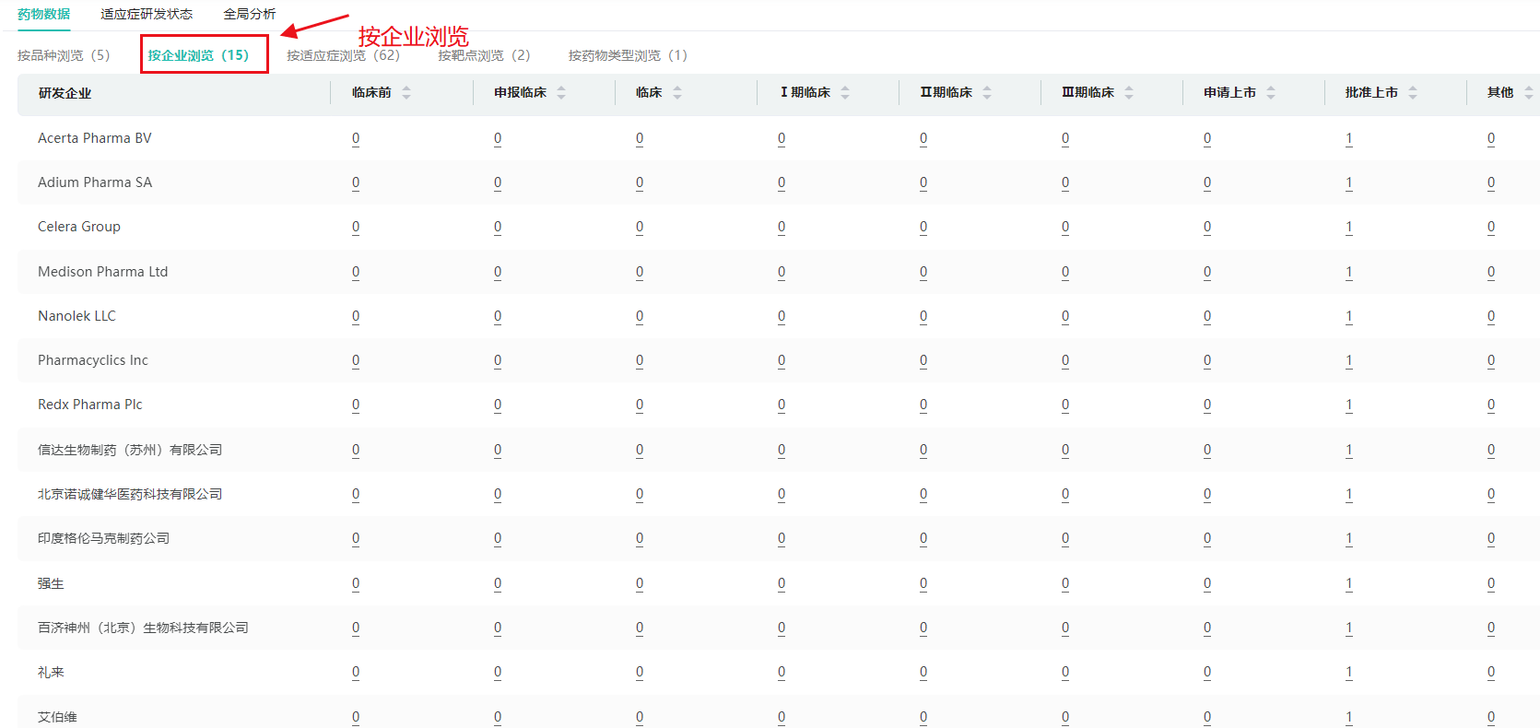Image resolution: width=1540 pixels, height=728 pixels.
Task: Sort by the 临床 column arrows
Action: tap(677, 93)
